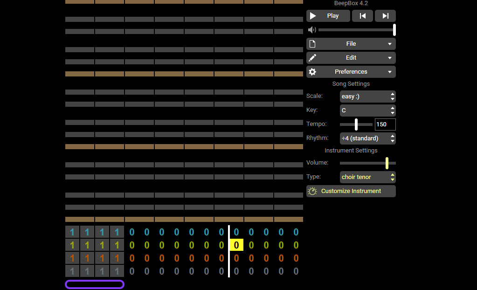Image resolution: width=477 pixels, height=290 pixels.
Task: Click the Play button
Action: tap(328, 16)
